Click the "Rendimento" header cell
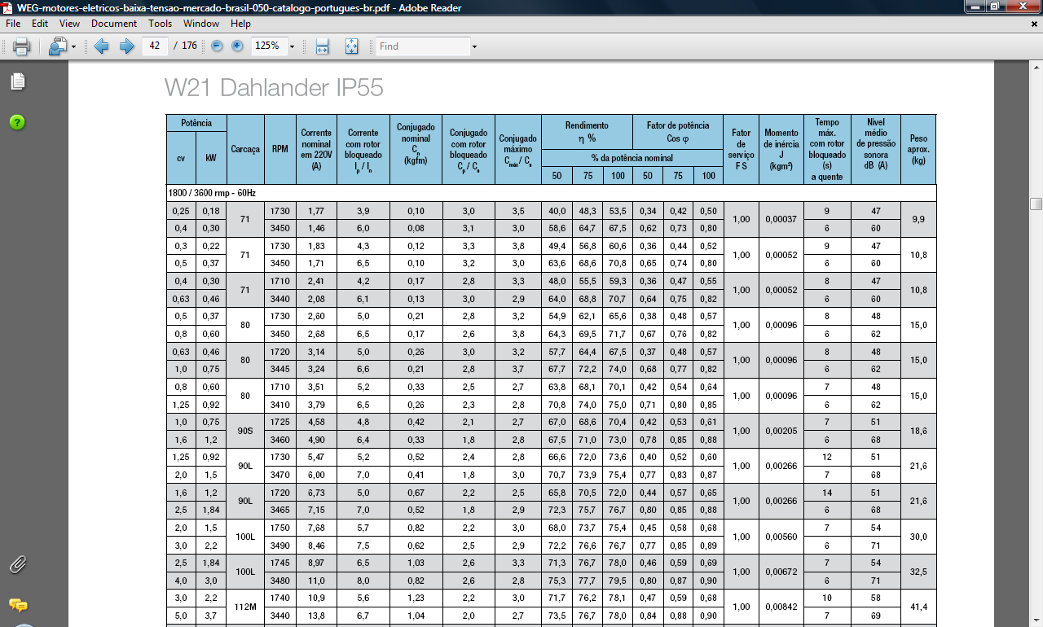The width and height of the screenshot is (1043, 627). coord(587,132)
